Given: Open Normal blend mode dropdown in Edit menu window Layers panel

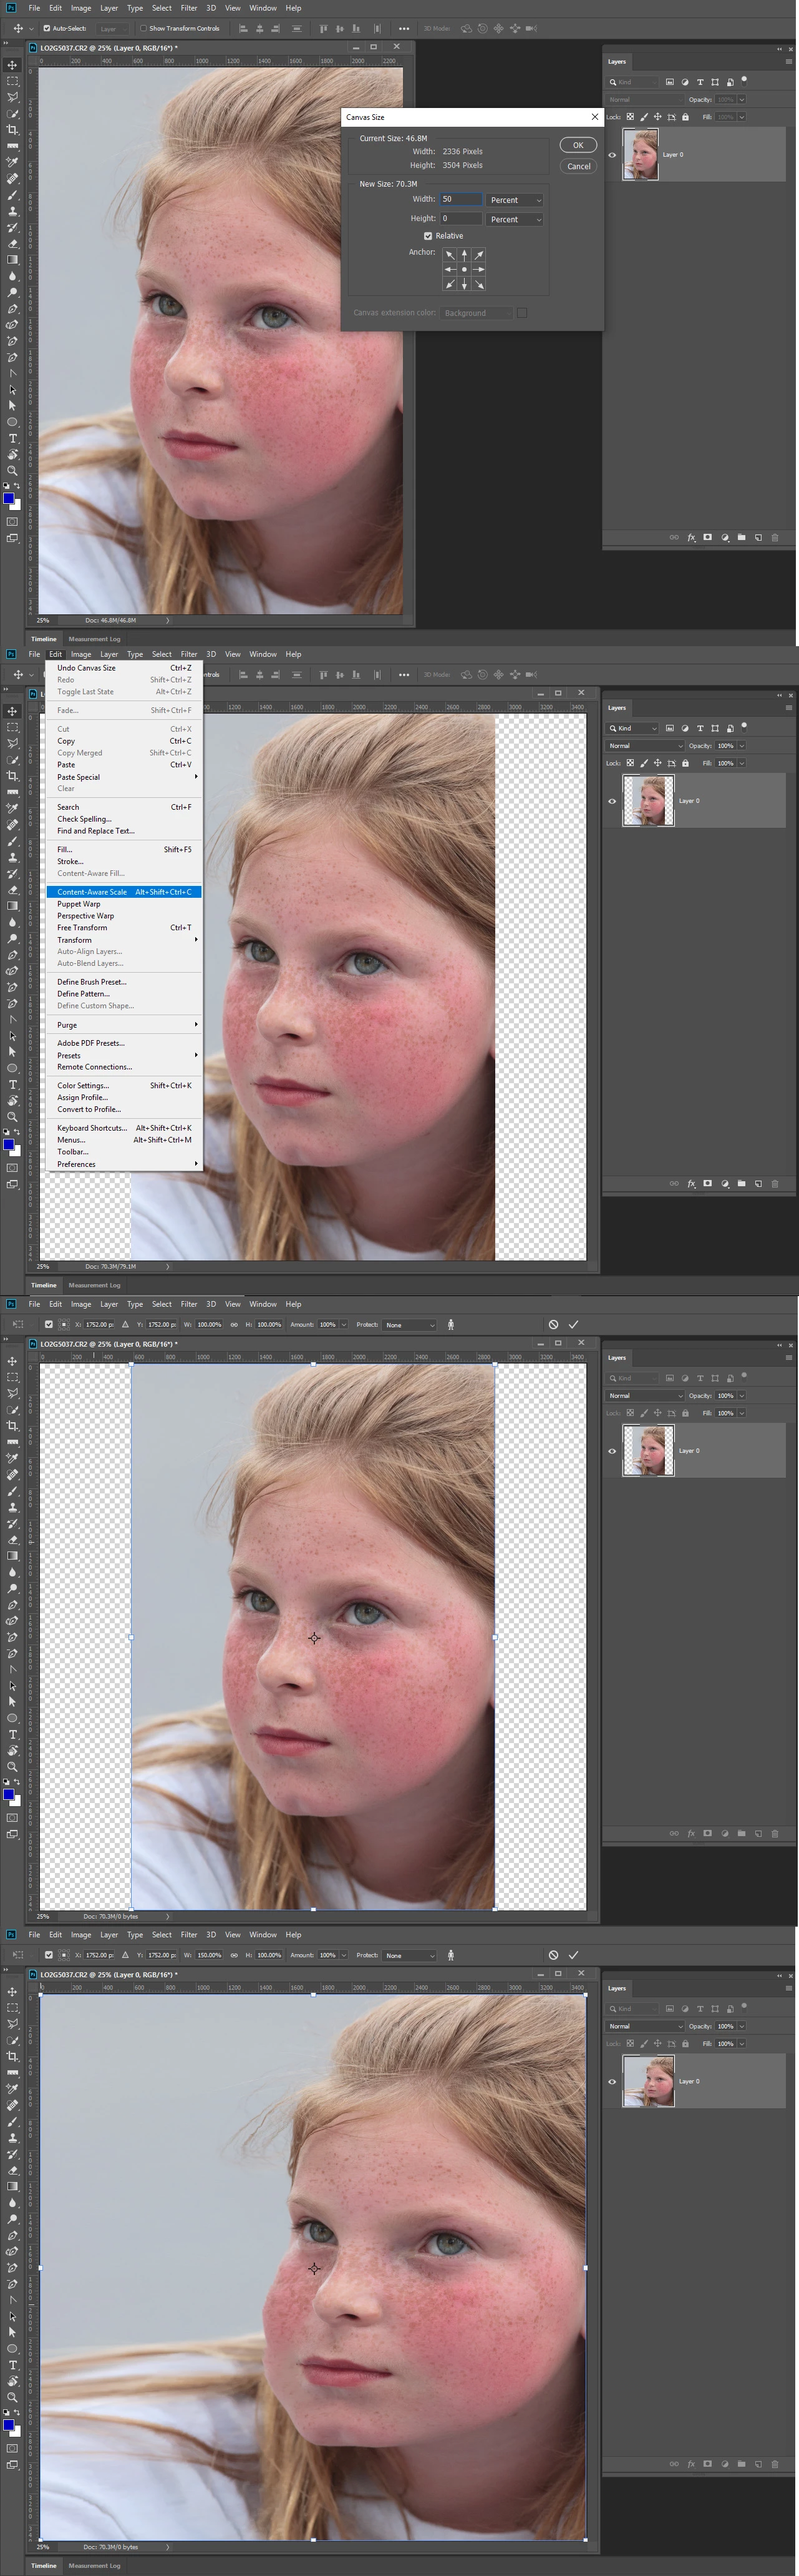Looking at the screenshot, I should 645,746.
